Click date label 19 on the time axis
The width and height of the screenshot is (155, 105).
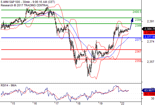click(x=101, y=103)
